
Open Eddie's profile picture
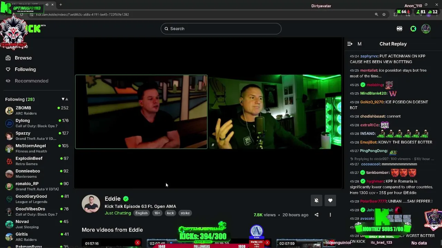91,204
